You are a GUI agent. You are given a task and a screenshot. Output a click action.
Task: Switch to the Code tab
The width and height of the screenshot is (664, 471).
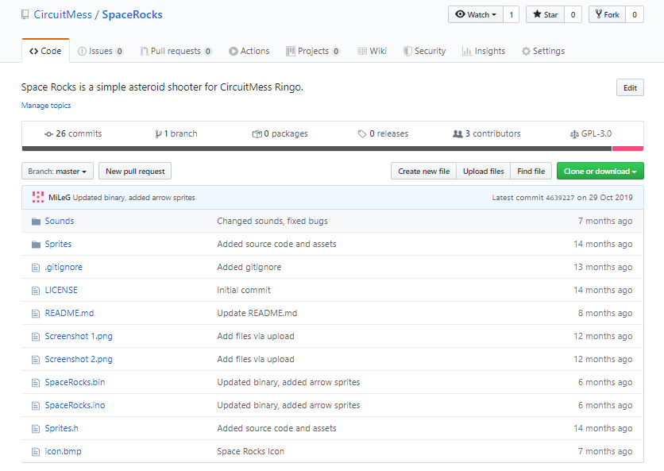[45, 52]
